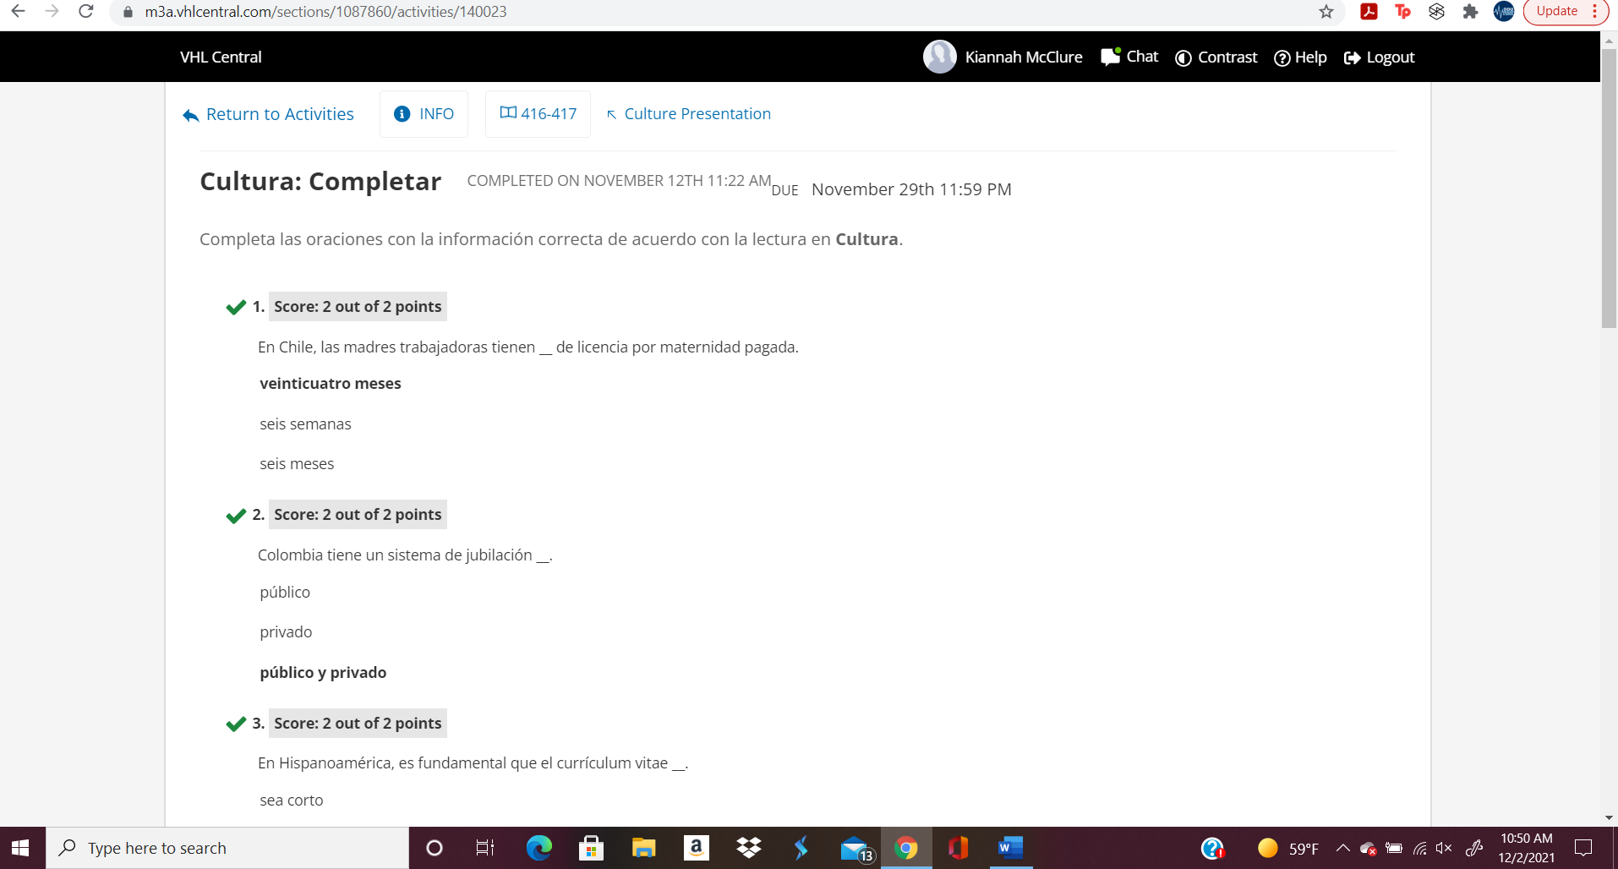Show hidden system tray icons chevron
This screenshot has width=1618, height=869.
1342,848
